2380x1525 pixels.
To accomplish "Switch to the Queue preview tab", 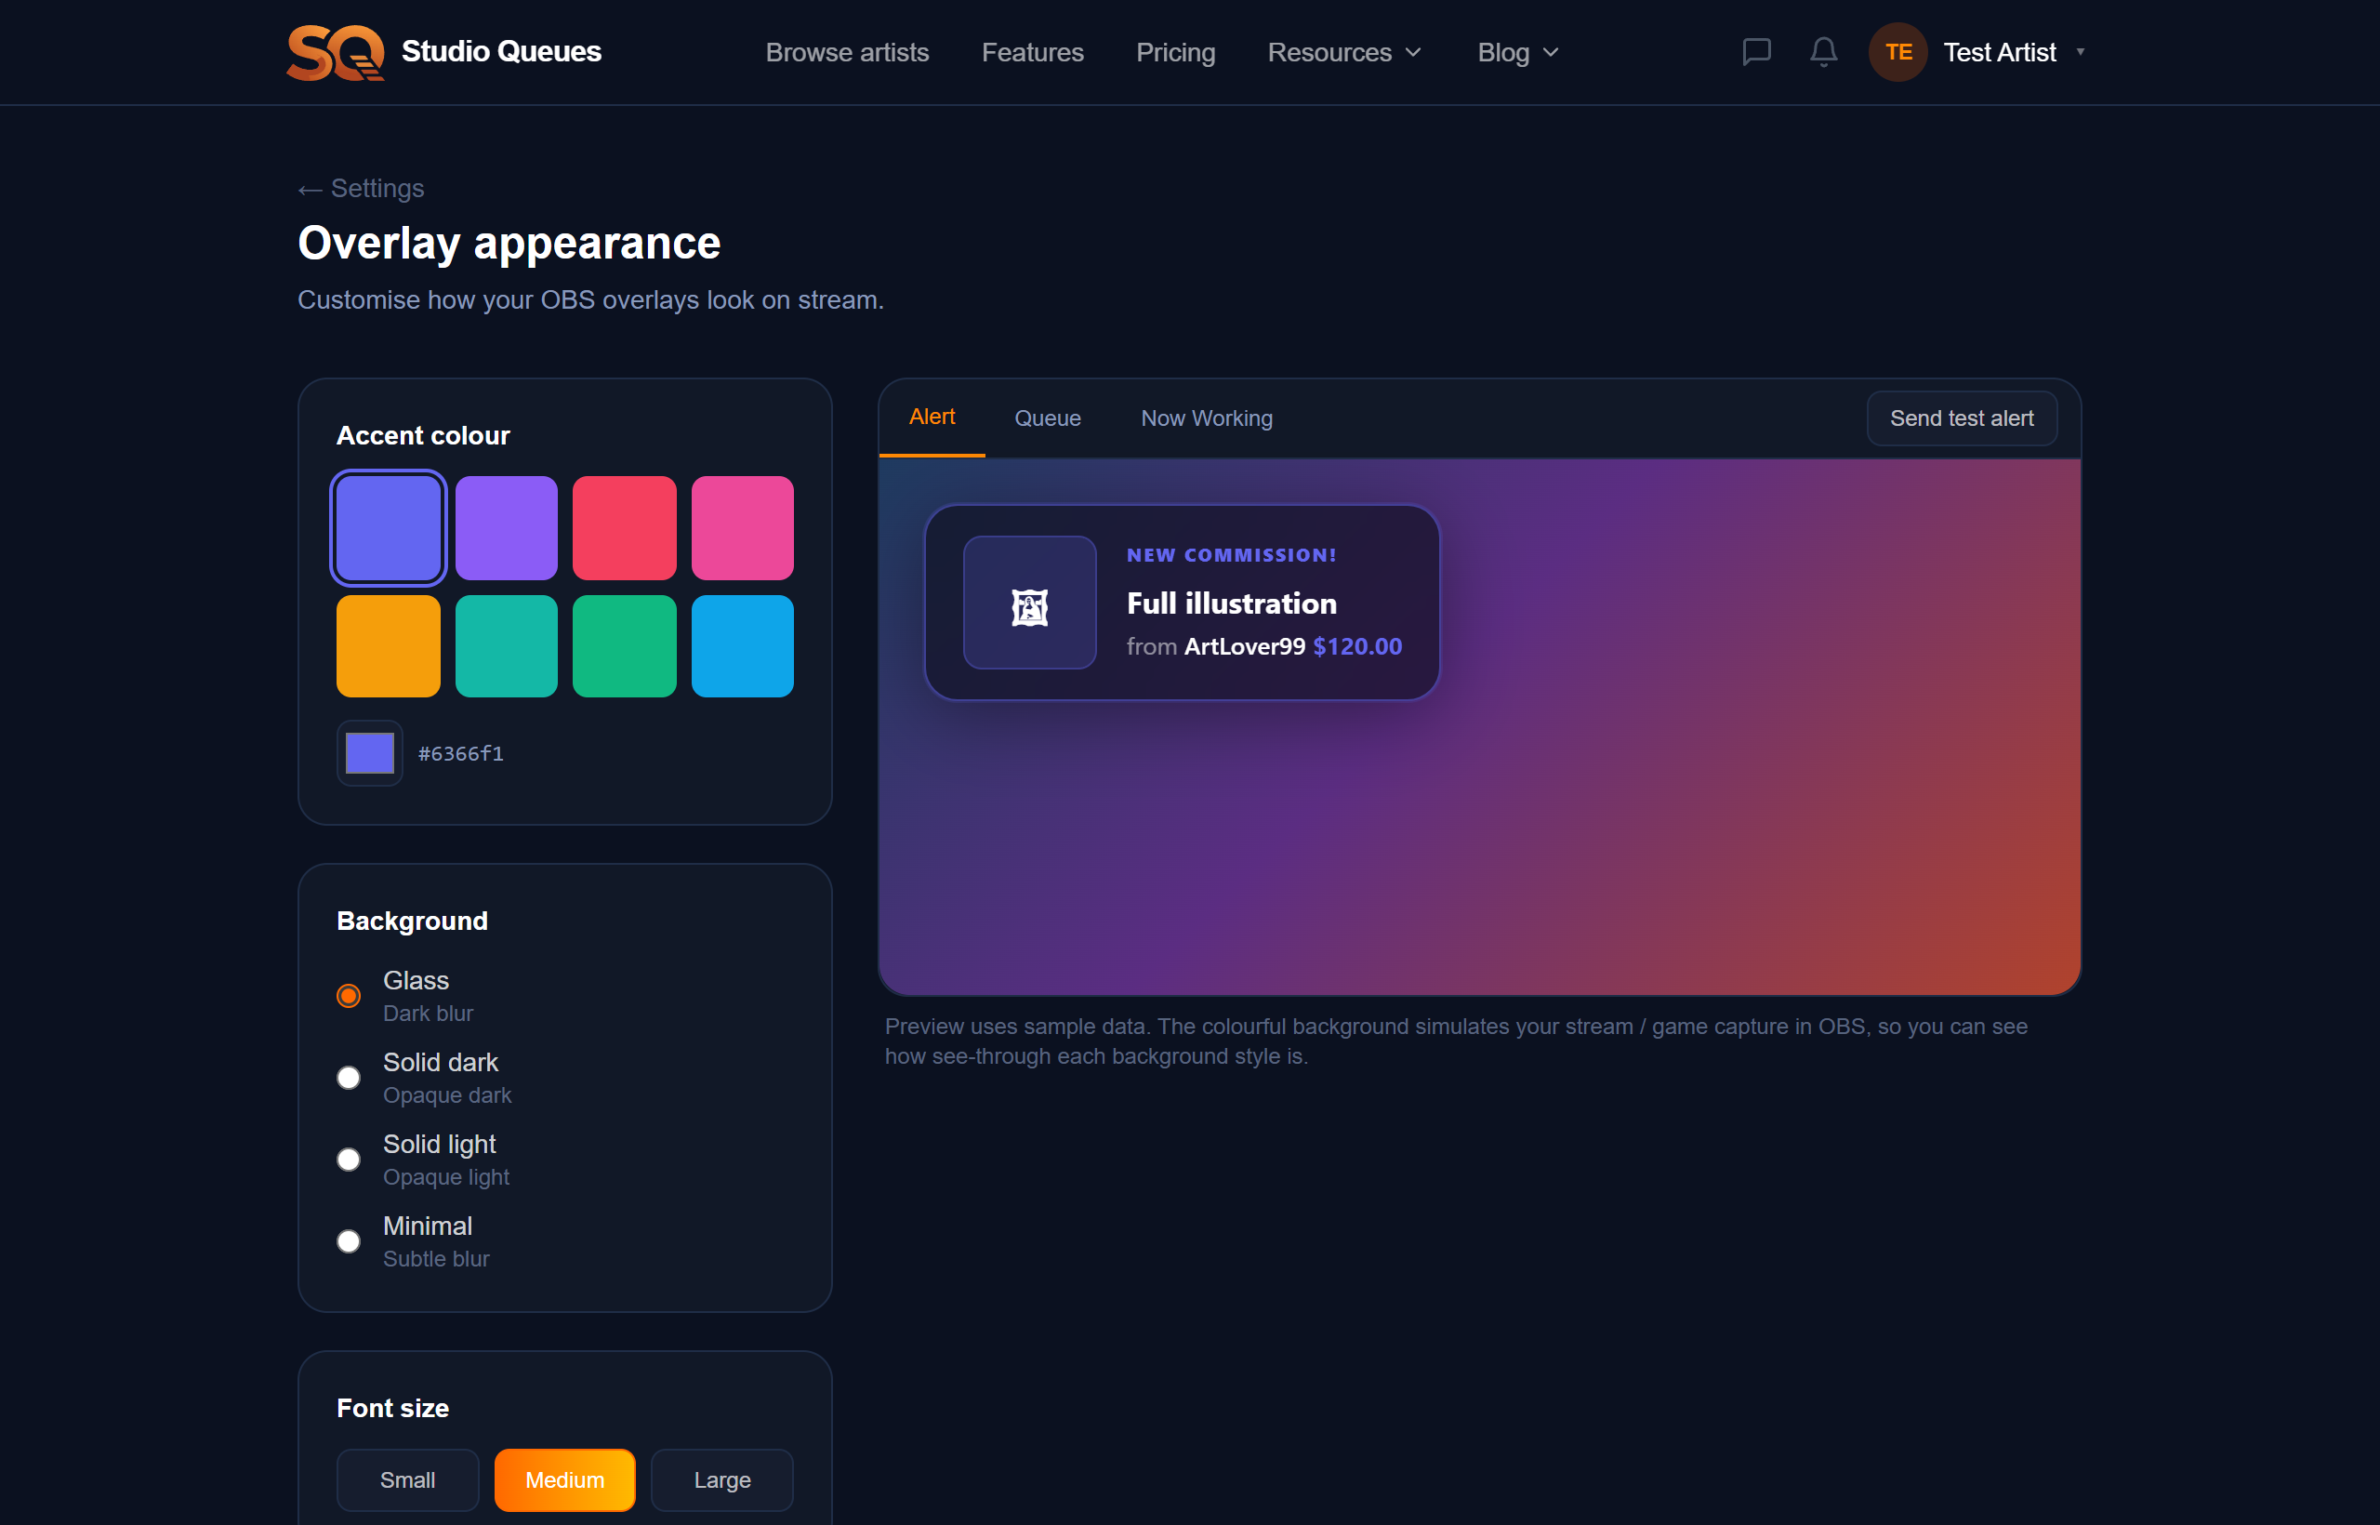I will (1048, 418).
